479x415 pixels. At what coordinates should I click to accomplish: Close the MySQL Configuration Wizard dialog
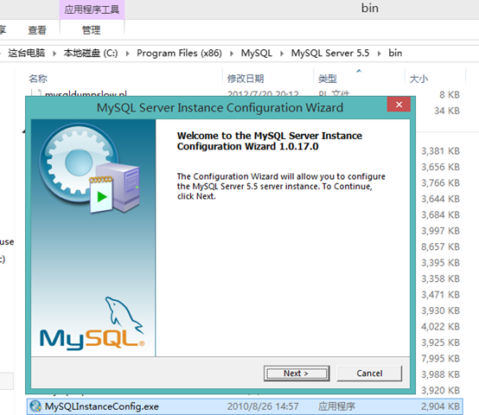point(399,105)
